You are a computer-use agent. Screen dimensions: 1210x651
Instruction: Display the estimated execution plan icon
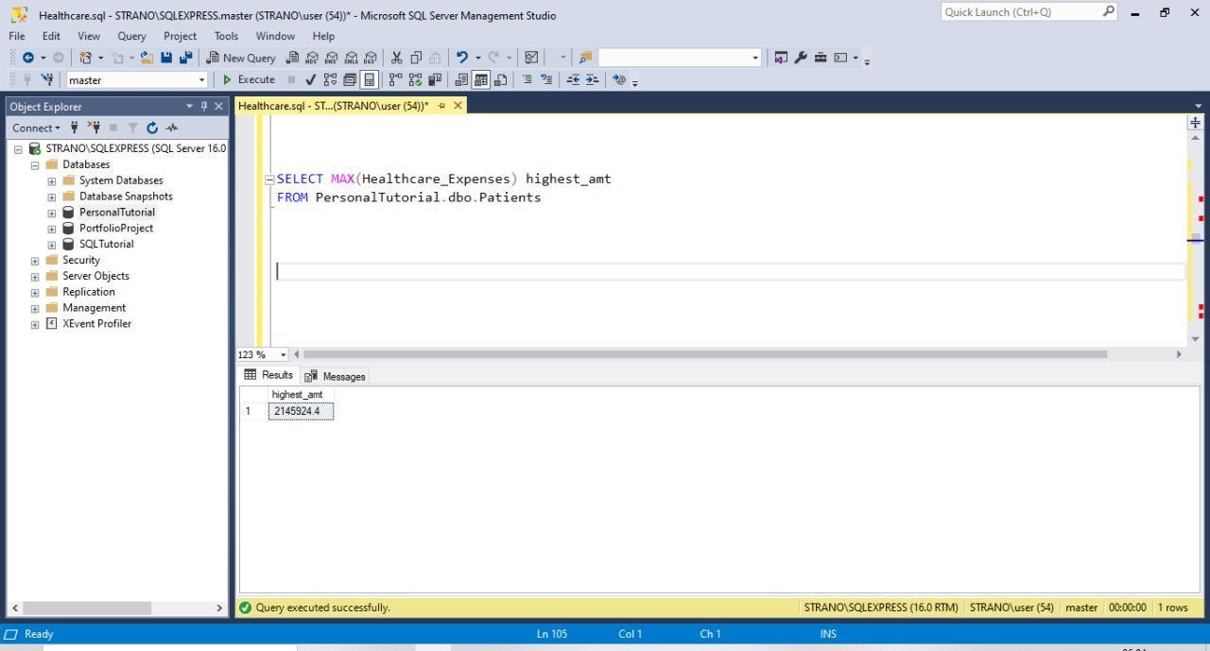(331, 79)
